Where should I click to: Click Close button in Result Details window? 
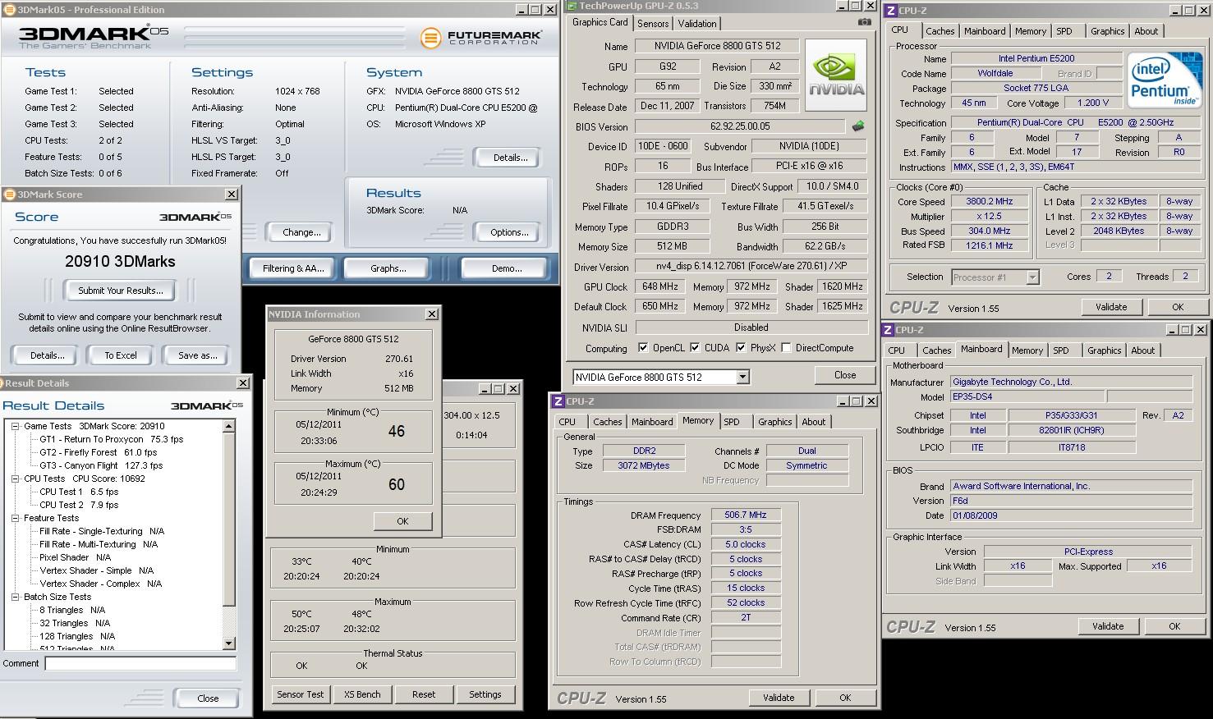pyautogui.click(x=208, y=698)
